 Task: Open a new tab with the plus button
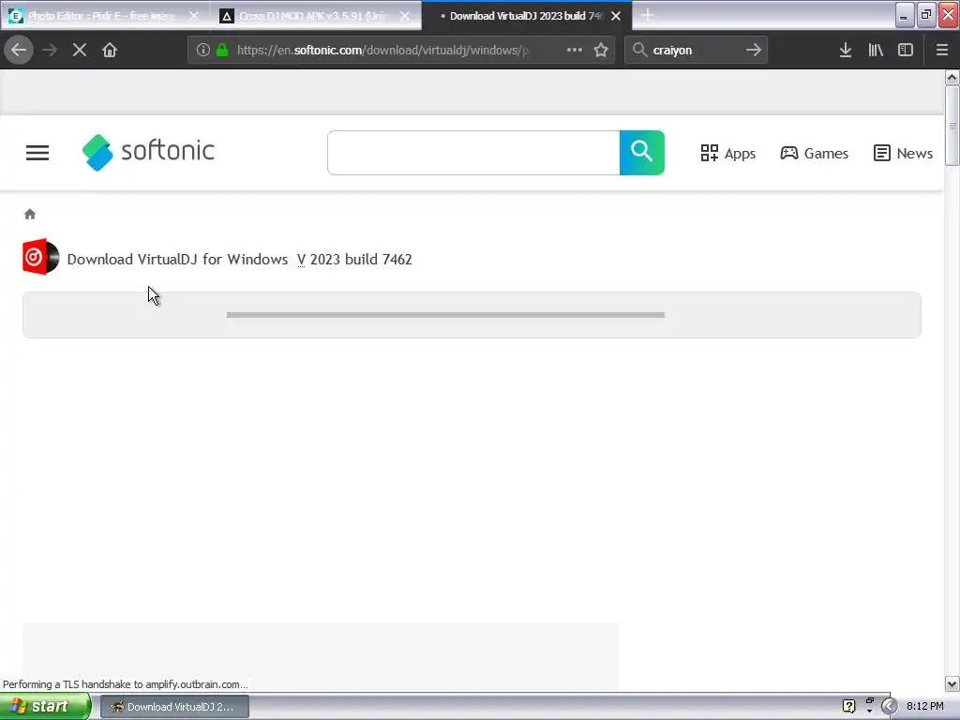(x=647, y=15)
